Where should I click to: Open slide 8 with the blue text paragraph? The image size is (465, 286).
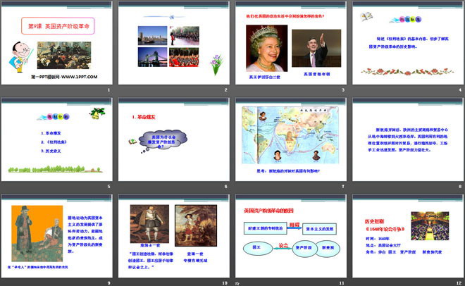pyautogui.click(x=406, y=141)
